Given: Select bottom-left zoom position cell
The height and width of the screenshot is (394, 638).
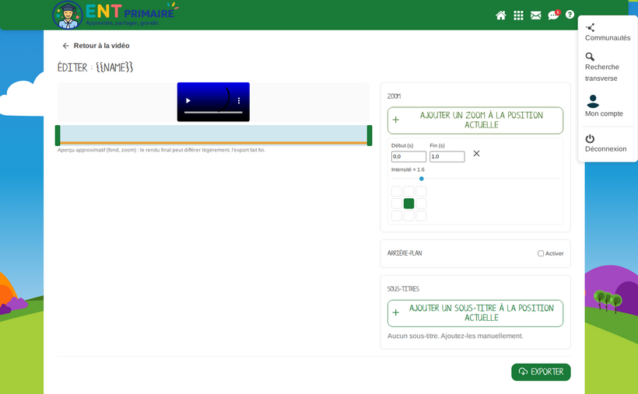Looking at the screenshot, I should tap(397, 215).
